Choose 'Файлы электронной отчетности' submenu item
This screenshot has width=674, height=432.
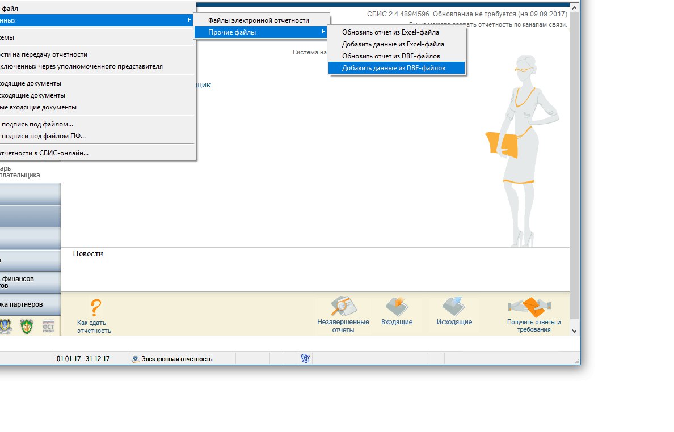(262, 20)
